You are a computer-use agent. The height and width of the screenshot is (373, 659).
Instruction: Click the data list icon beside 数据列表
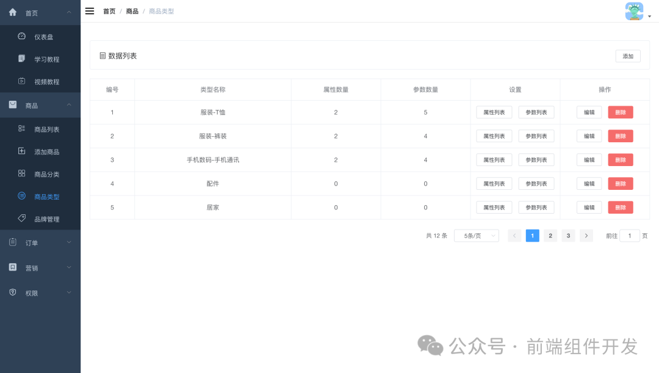[x=101, y=56]
